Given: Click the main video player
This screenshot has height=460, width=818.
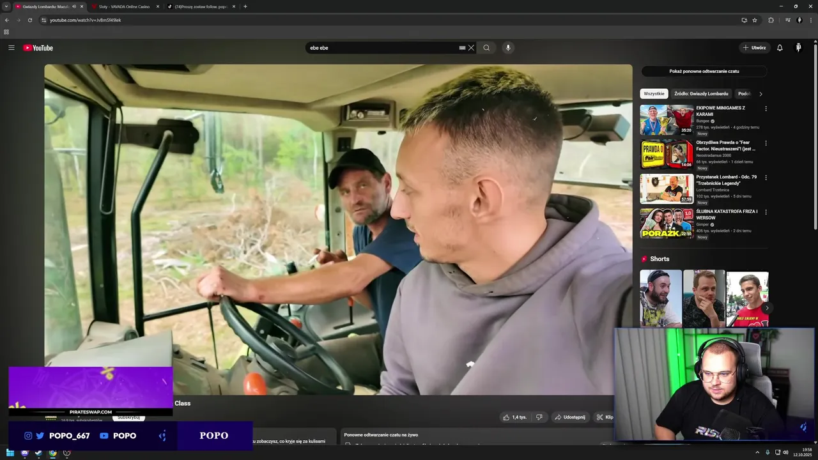Looking at the screenshot, I should pyautogui.click(x=338, y=229).
